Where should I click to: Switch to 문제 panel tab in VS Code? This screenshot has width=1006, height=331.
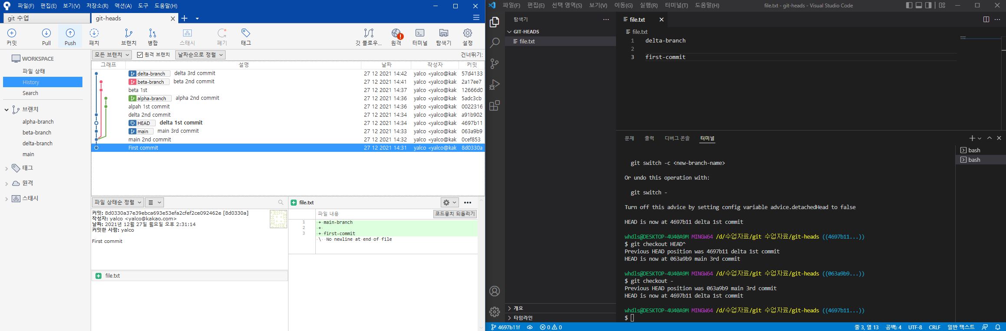(x=629, y=138)
